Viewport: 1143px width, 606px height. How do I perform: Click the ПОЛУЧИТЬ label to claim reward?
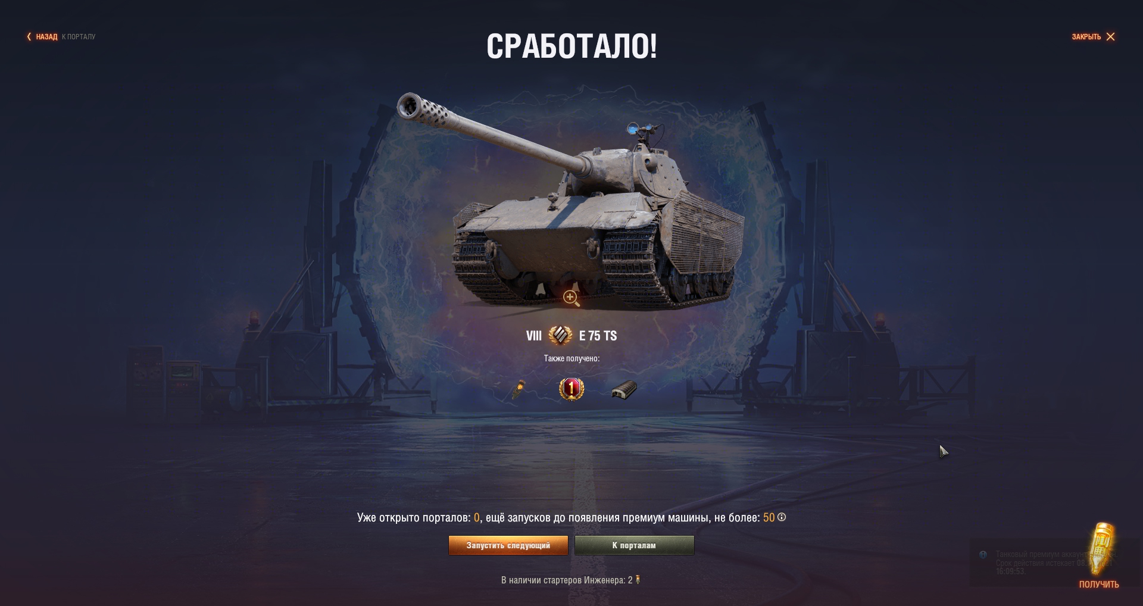1099,585
